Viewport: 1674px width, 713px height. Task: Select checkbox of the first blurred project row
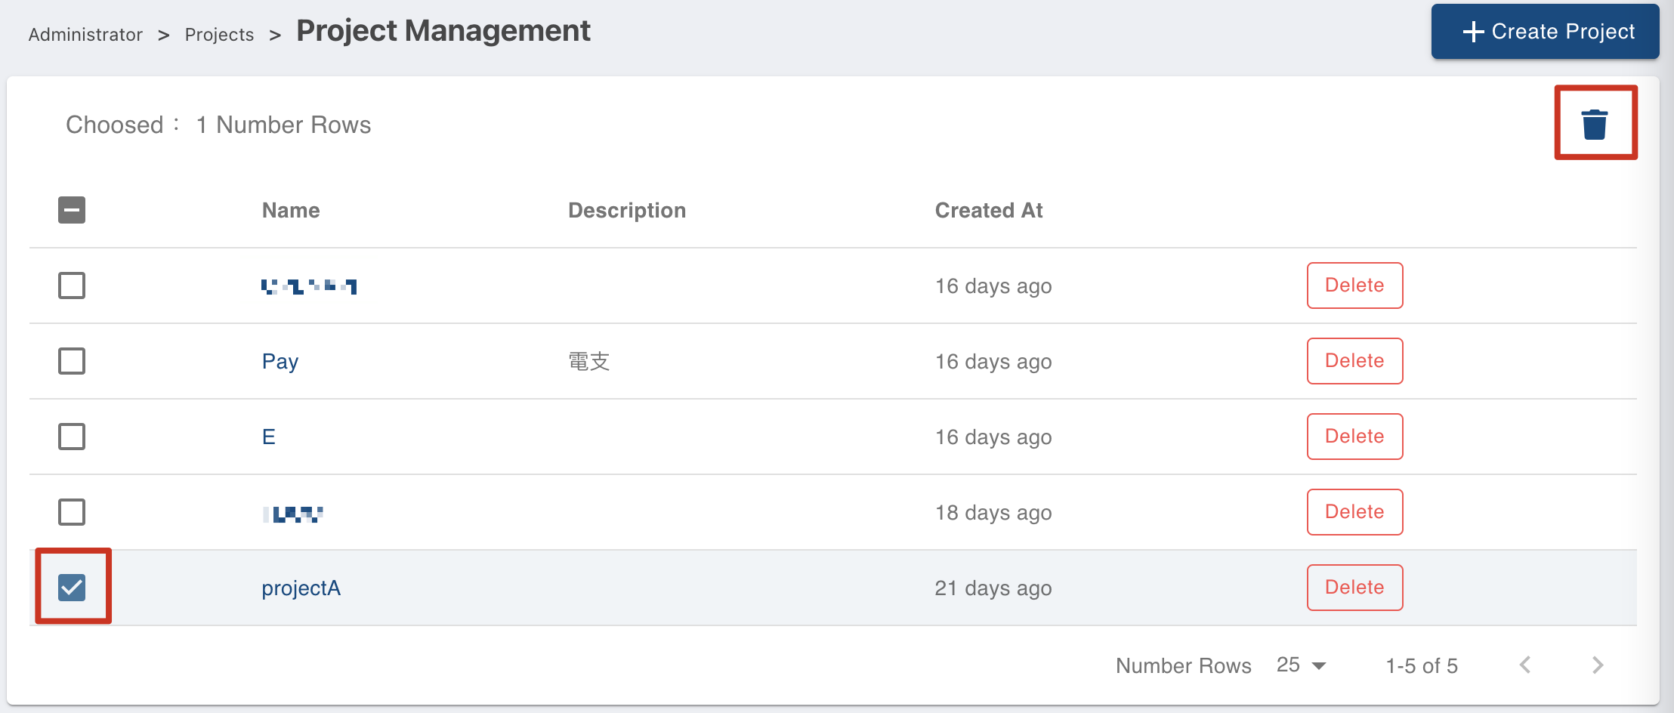tap(72, 286)
